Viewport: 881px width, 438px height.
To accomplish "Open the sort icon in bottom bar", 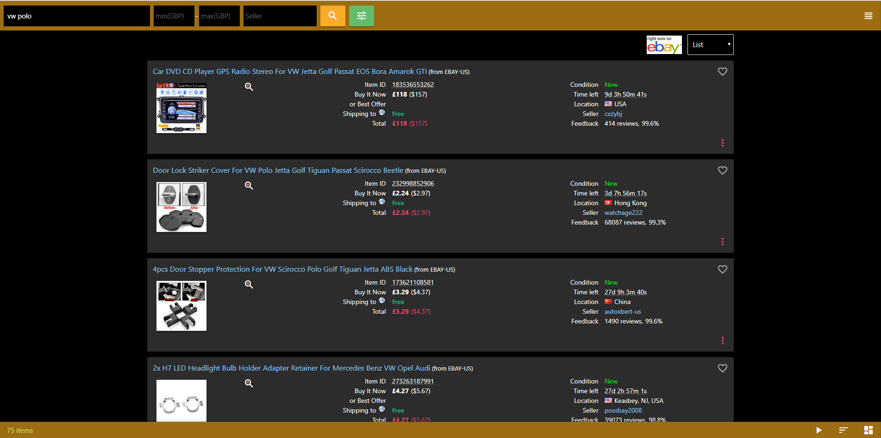I will pyautogui.click(x=843, y=430).
